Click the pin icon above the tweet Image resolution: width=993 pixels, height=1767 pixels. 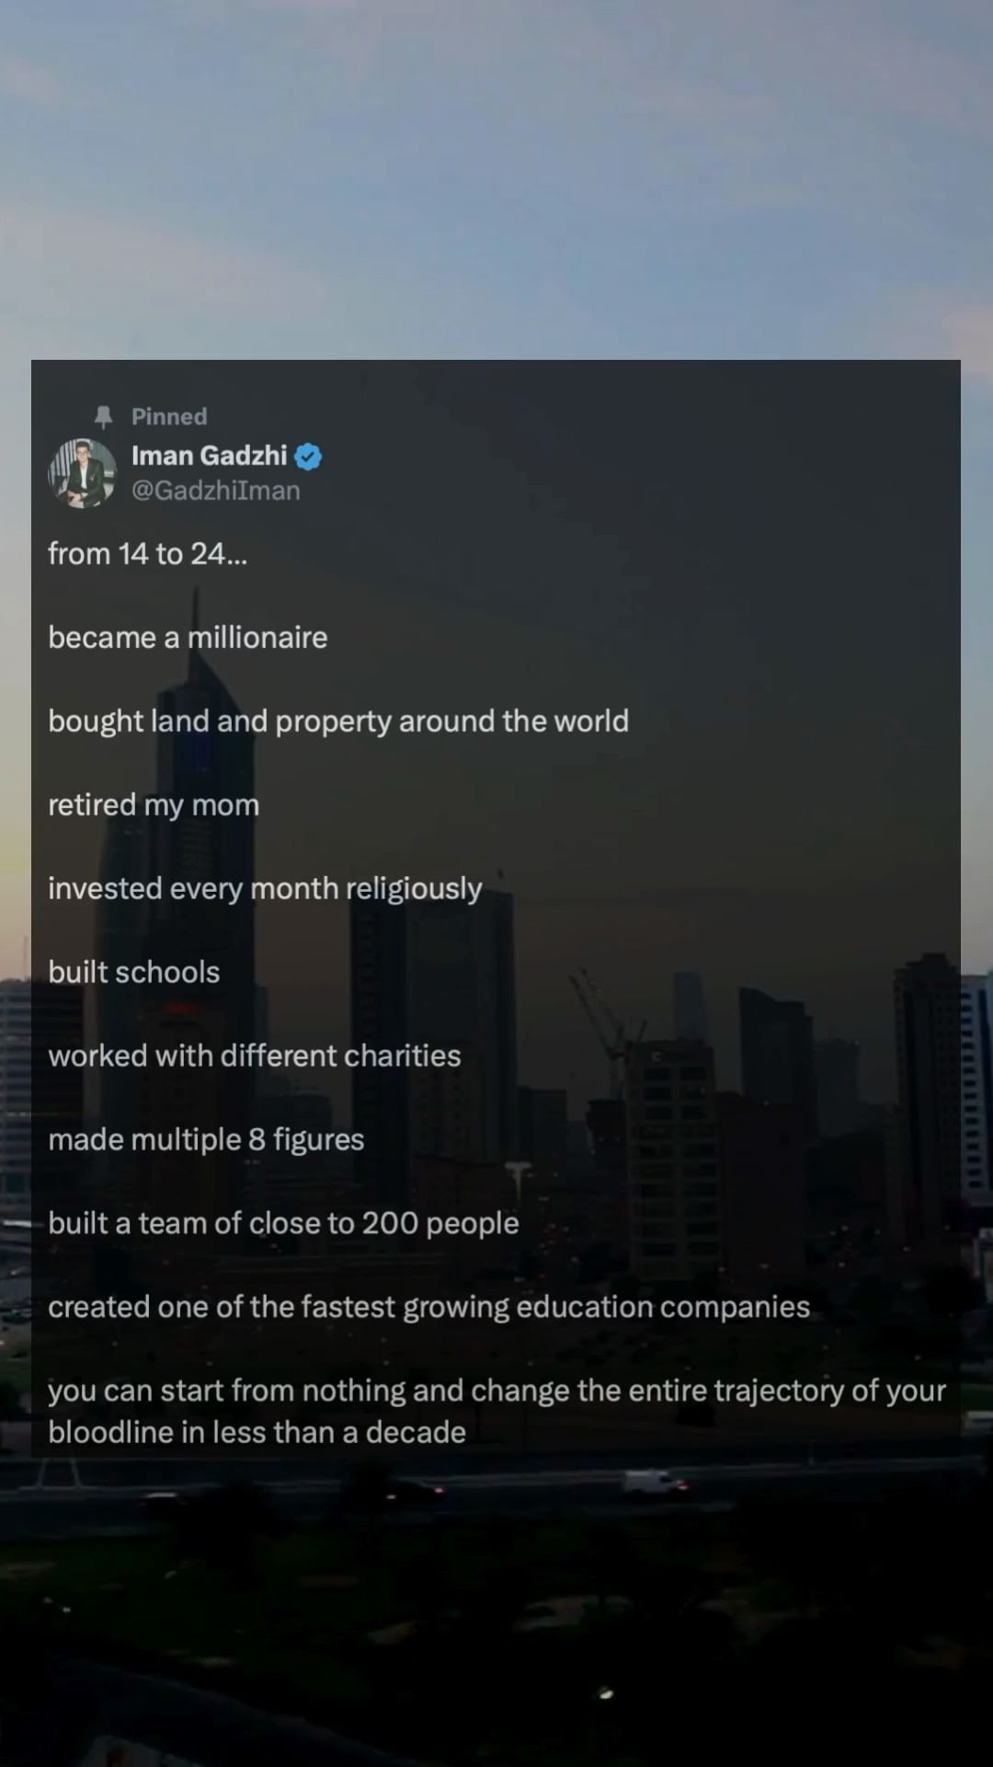104,417
